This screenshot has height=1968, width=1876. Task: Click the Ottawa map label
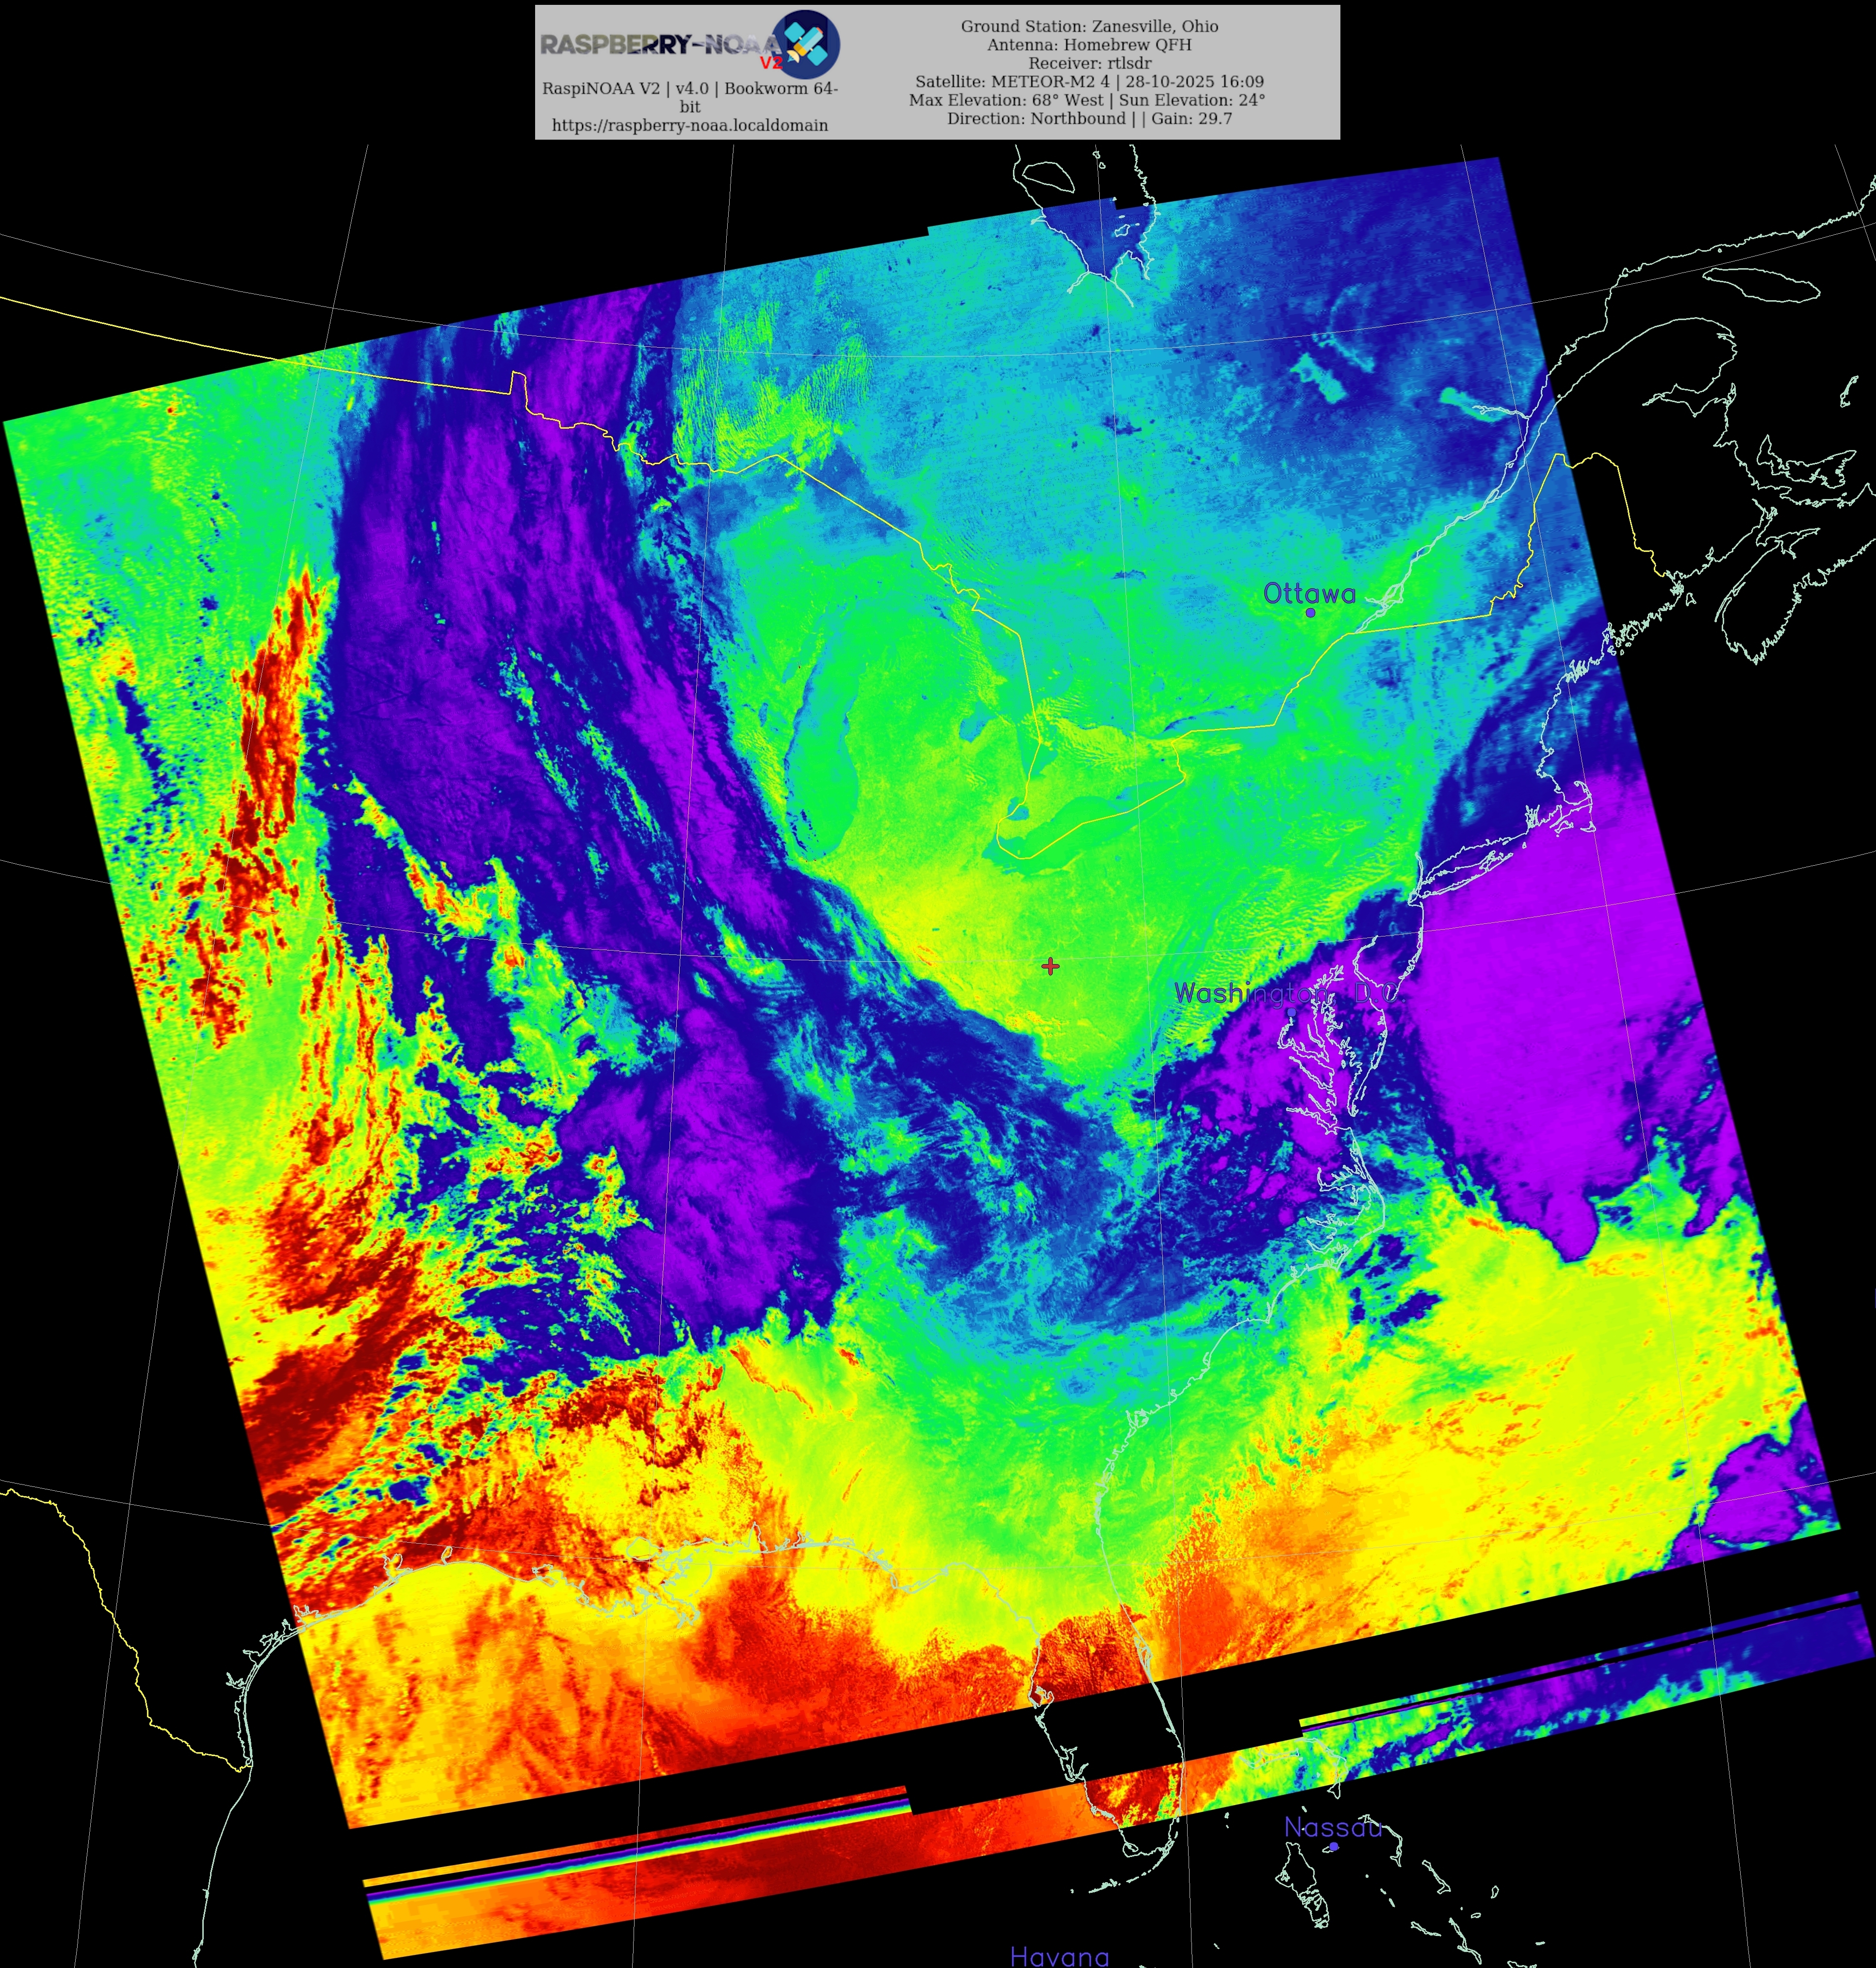click(1309, 594)
